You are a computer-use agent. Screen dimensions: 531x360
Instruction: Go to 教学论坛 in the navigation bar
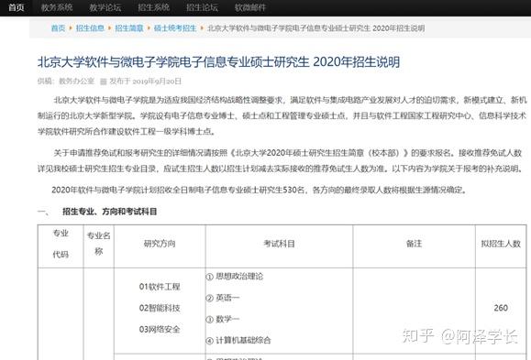[x=105, y=7]
